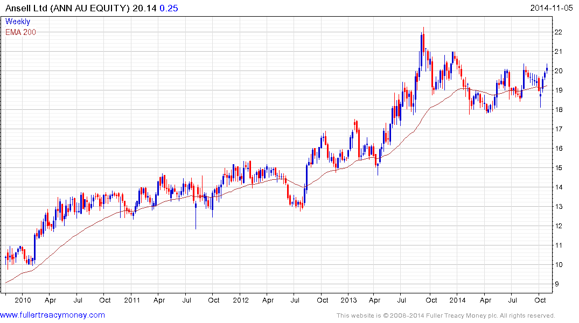The width and height of the screenshot is (579, 323).
Task: Click the 2010 x-axis label
Action: 23,300
